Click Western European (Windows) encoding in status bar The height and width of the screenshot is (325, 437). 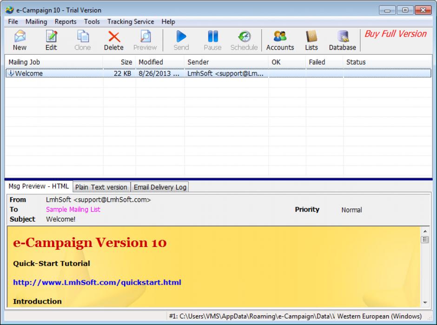[379, 316]
